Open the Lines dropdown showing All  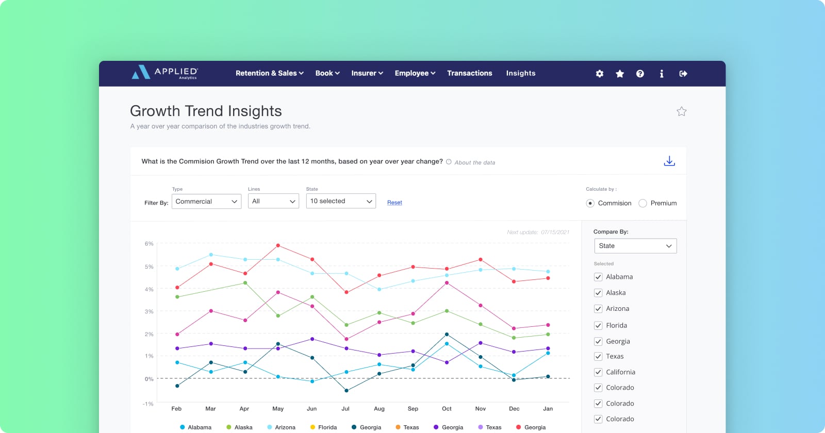point(273,201)
